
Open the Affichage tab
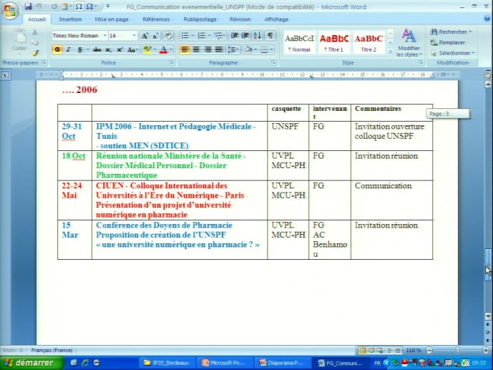[276, 19]
